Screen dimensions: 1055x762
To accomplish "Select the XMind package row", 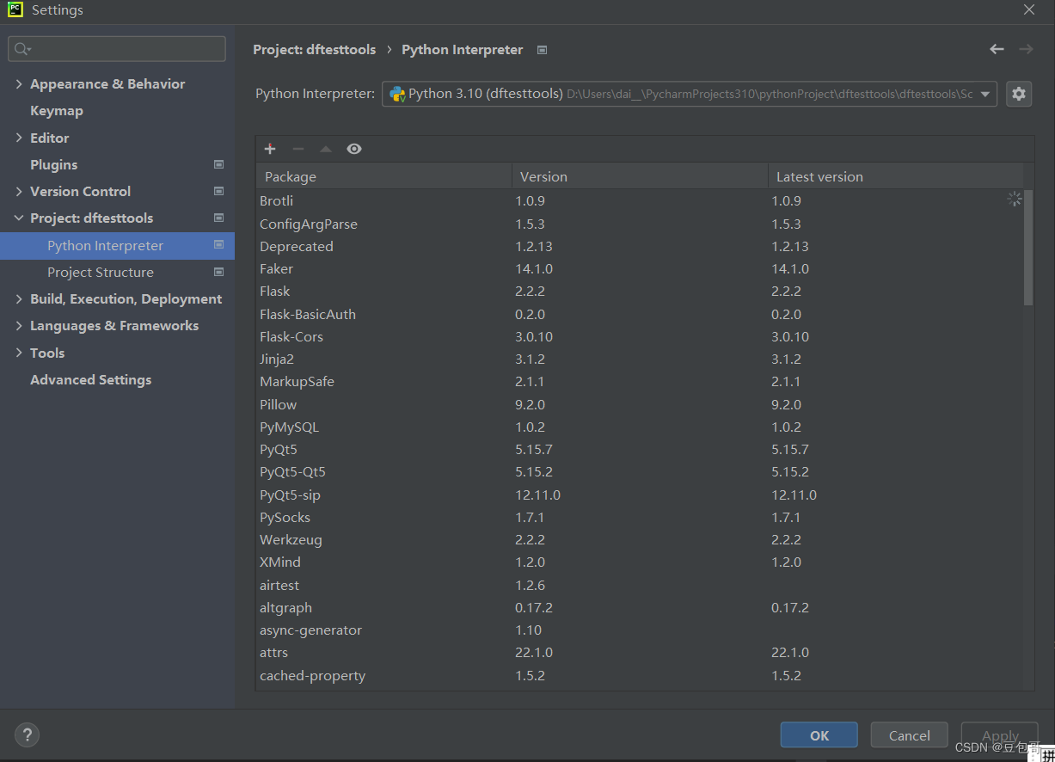I will [640, 562].
